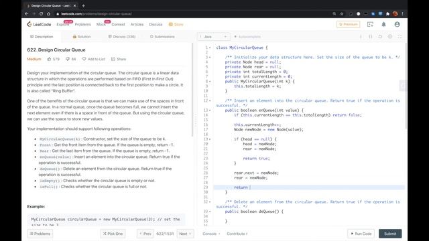Reset code to default (editor toolbar)
429x241 pixels.
click(x=380, y=37)
